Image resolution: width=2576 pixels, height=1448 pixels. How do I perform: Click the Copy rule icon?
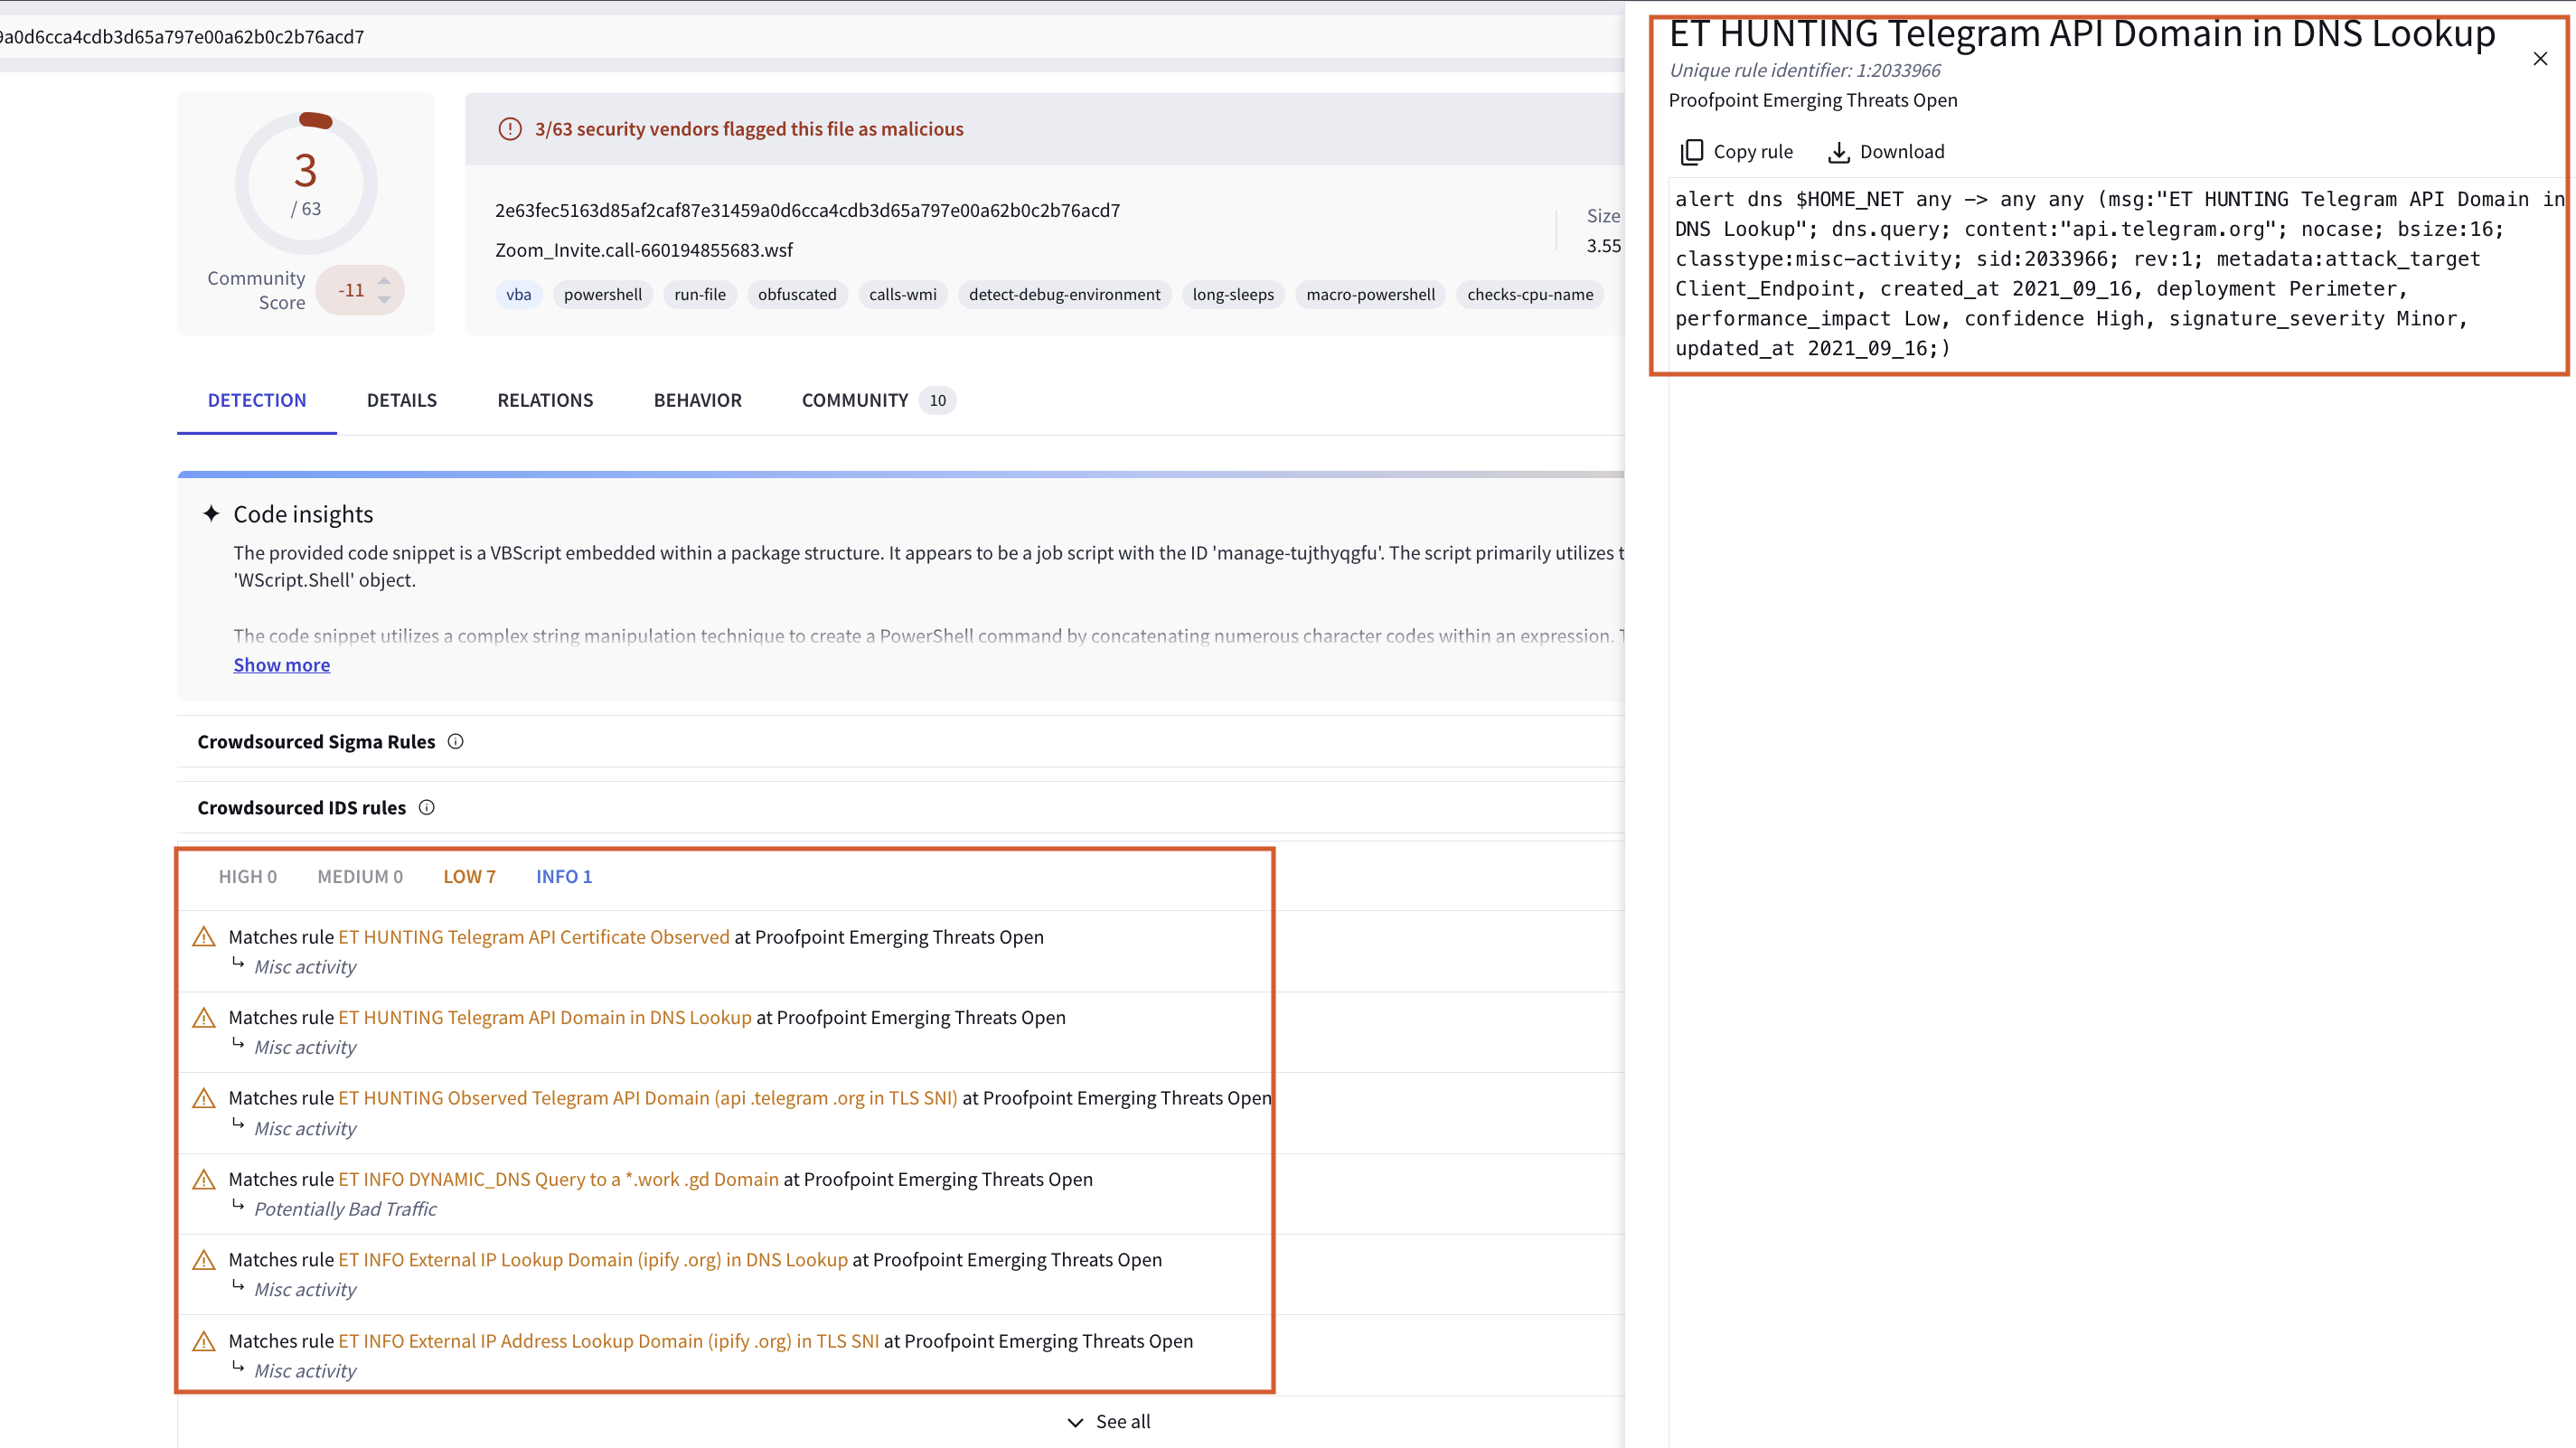point(1691,152)
